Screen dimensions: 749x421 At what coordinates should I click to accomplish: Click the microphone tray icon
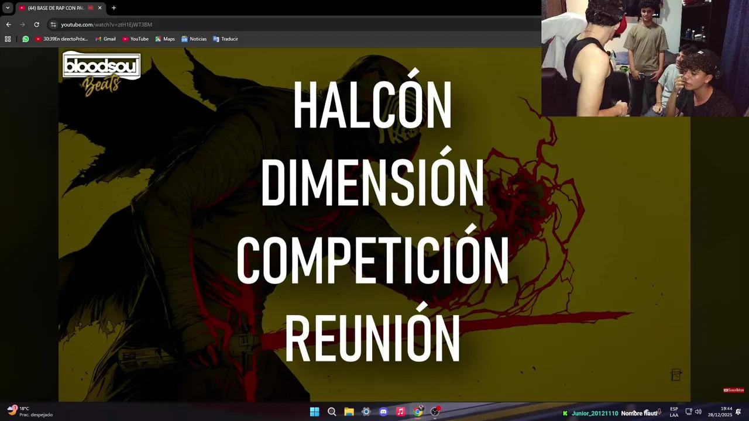pyautogui.click(x=659, y=412)
